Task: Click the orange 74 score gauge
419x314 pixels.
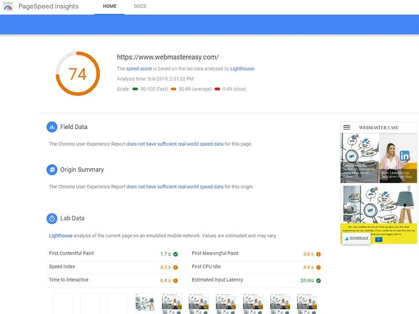Action: coord(78,74)
